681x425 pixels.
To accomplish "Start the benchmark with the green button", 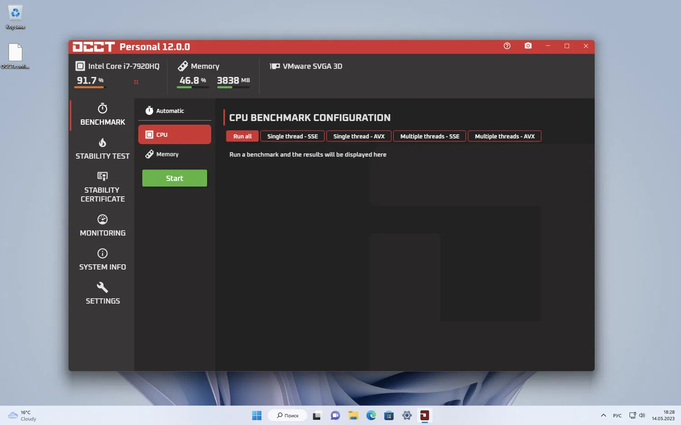I will [175, 178].
